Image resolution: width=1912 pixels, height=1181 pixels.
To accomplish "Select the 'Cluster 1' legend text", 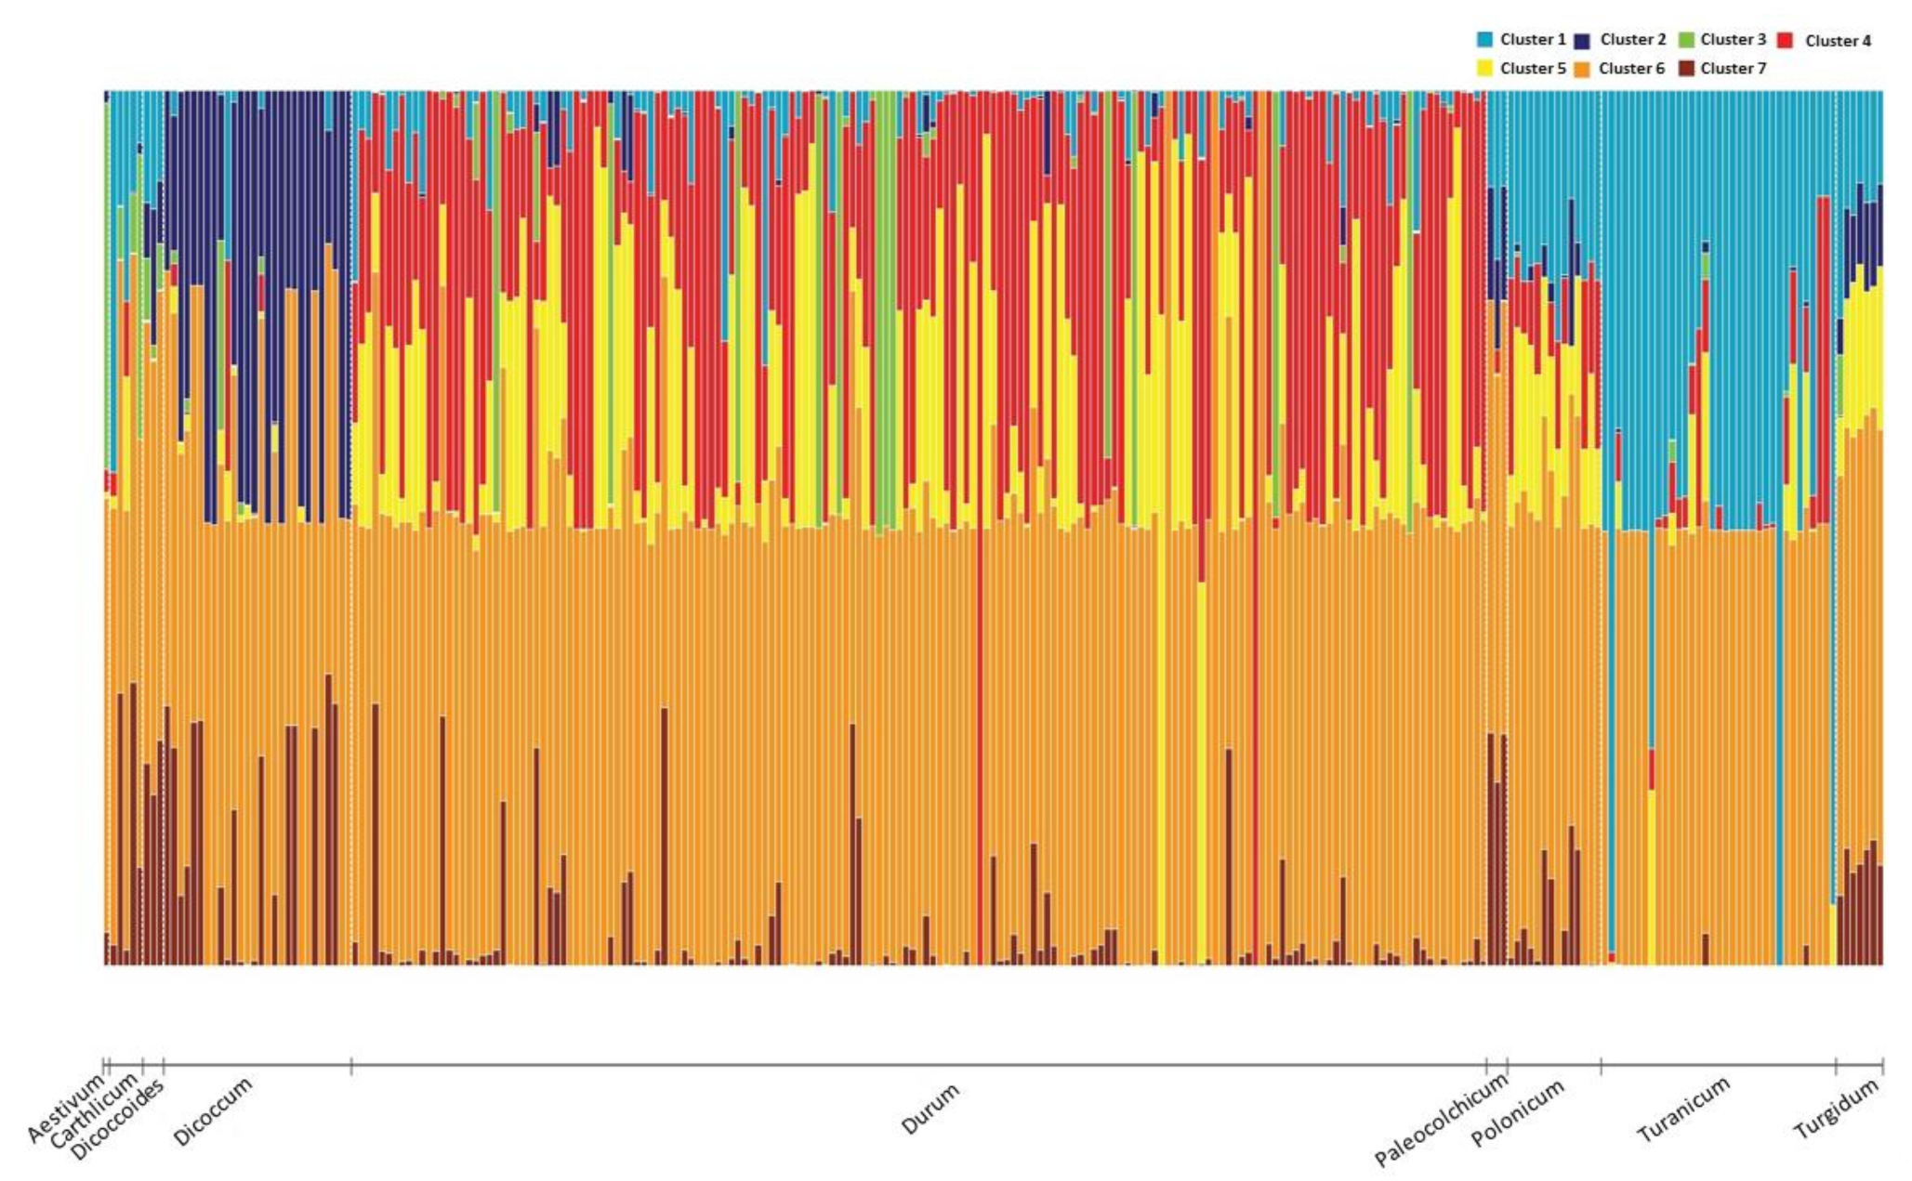I will (1533, 40).
